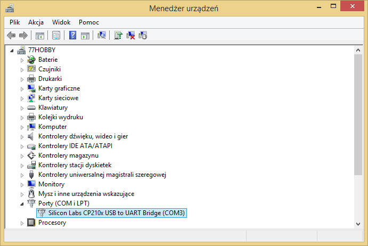Collapse the 77HOBBY root node
This screenshot has width=368, height=246.
tap(12, 51)
